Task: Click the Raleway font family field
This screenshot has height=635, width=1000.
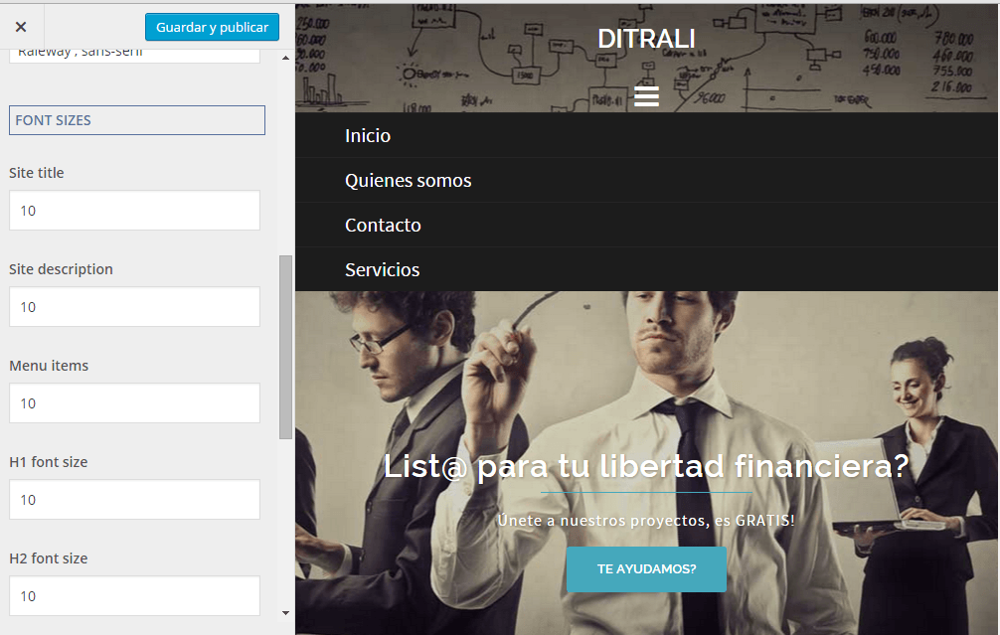Action: pos(134,55)
